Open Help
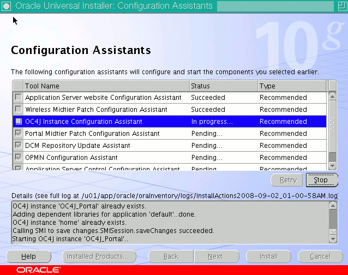This screenshot has height=275, width=348. [x=28, y=256]
